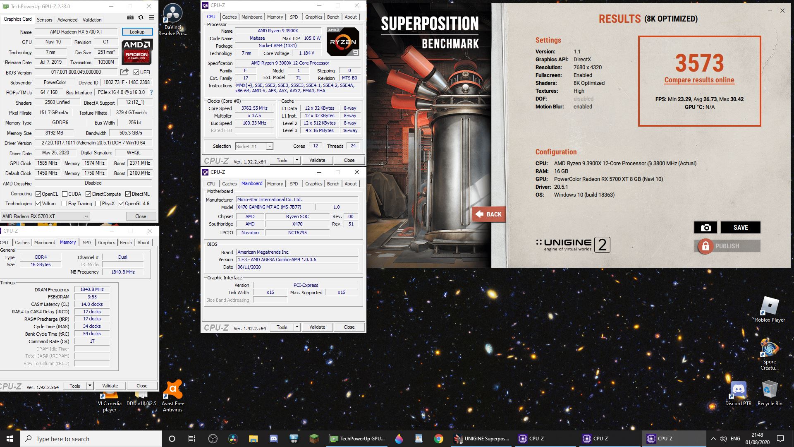The height and width of the screenshot is (447, 794).
Task: Open the Socket #1 selection dropdown
Action: [254, 147]
